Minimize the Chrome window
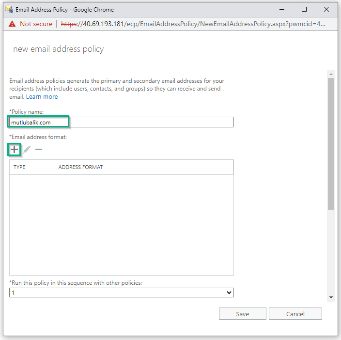This screenshot has height=340, width=341. click(x=282, y=10)
